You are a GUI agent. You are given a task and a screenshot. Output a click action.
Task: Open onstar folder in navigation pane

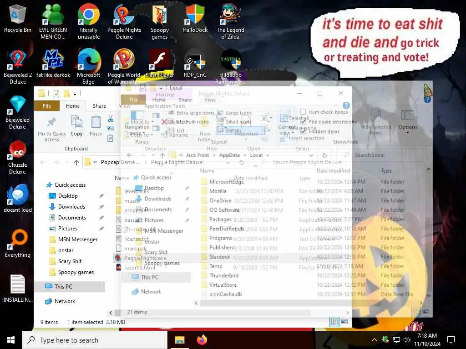(66, 250)
